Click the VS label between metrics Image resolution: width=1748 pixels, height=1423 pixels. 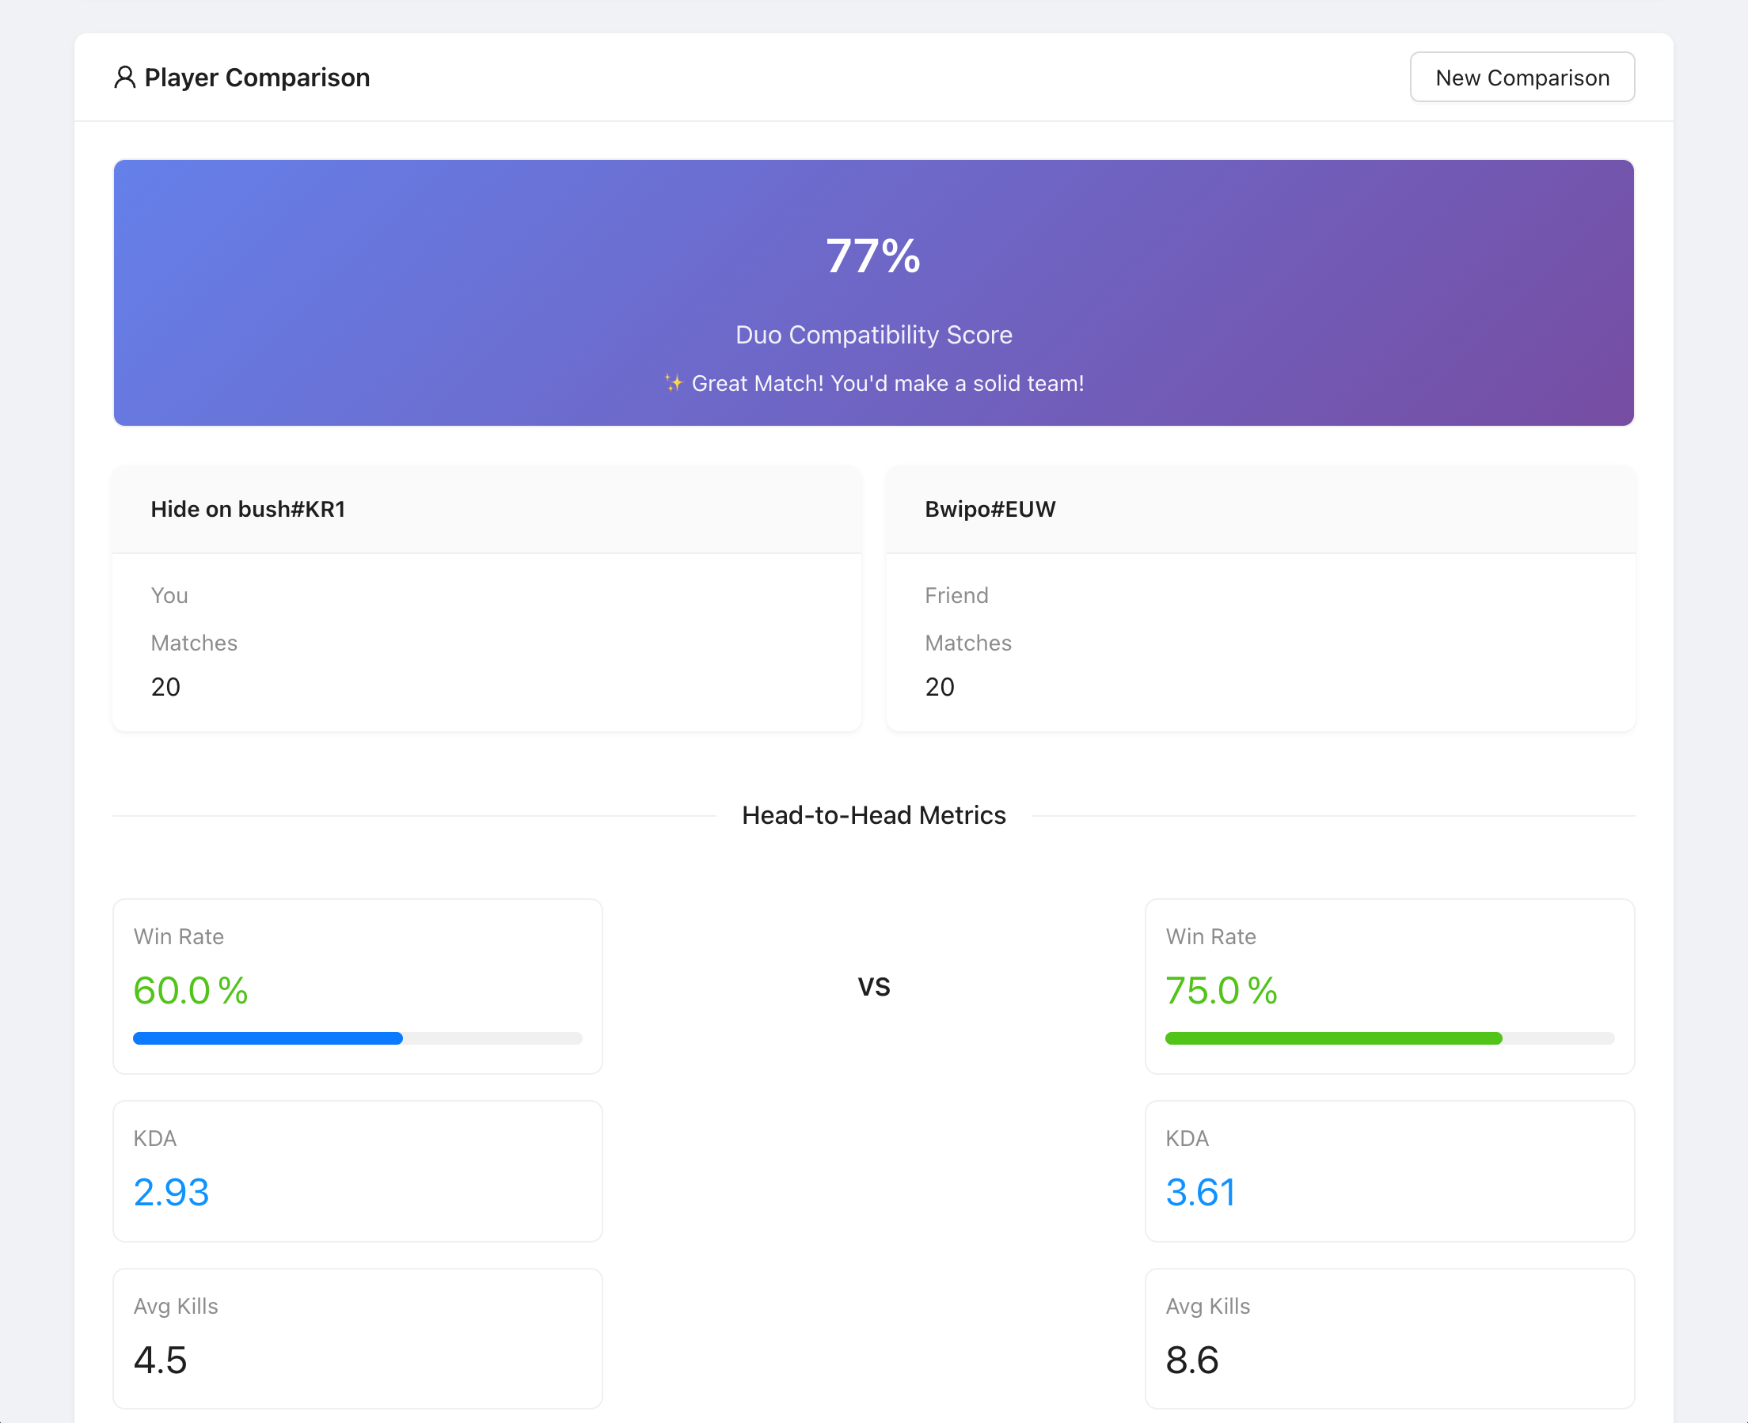pyautogui.click(x=873, y=986)
